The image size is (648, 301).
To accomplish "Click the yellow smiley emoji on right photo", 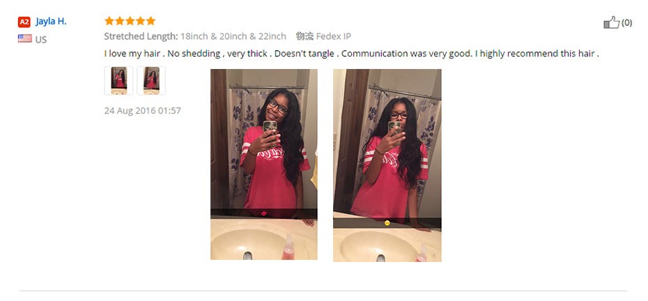I will 387,223.
